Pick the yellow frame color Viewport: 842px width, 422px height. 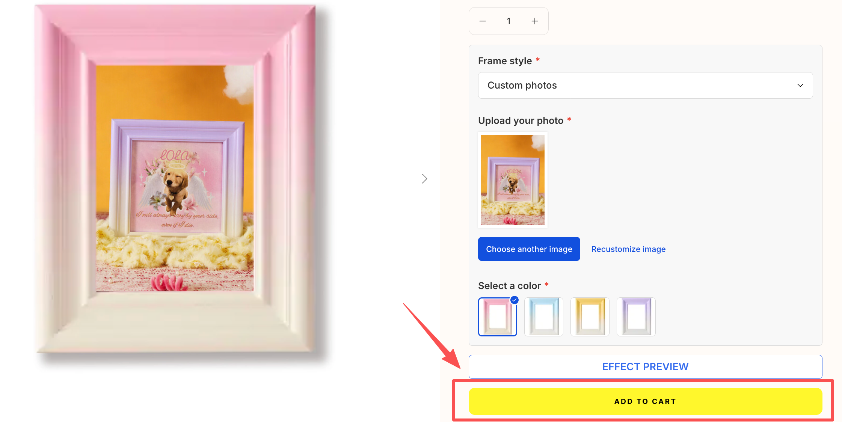click(x=590, y=316)
